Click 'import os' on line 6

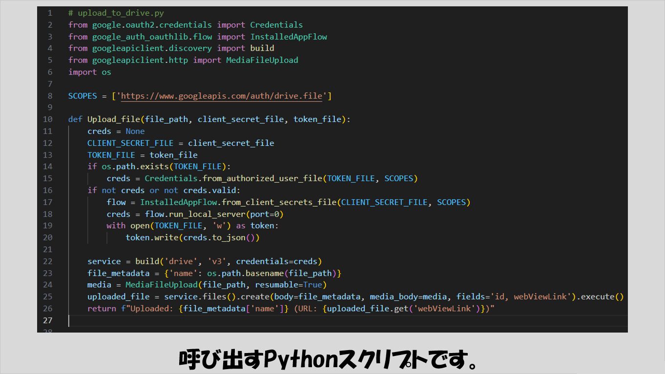[90, 72]
